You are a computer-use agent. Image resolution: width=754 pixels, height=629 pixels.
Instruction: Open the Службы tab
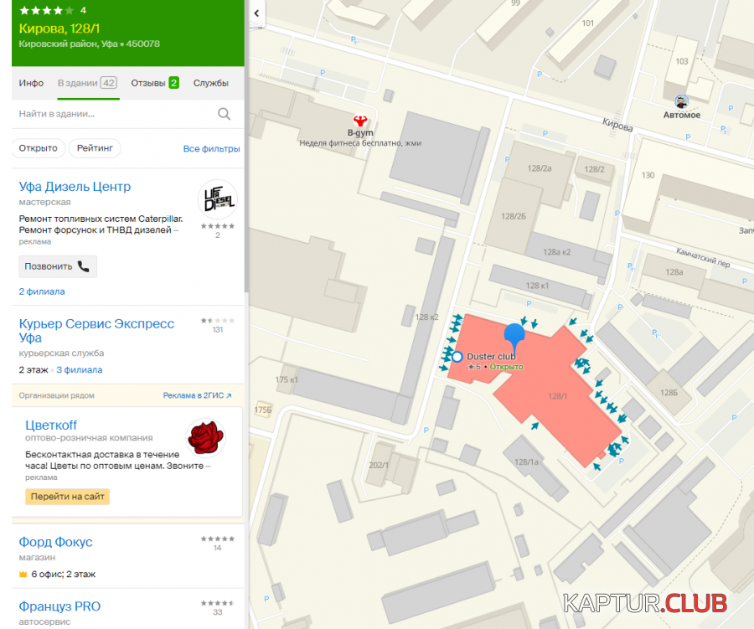210,83
